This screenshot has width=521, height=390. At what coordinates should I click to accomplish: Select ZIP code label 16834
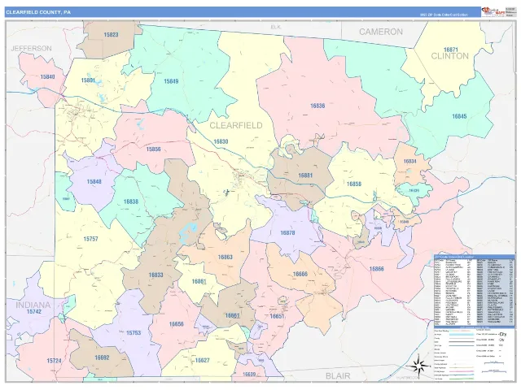click(x=410, y=162)
